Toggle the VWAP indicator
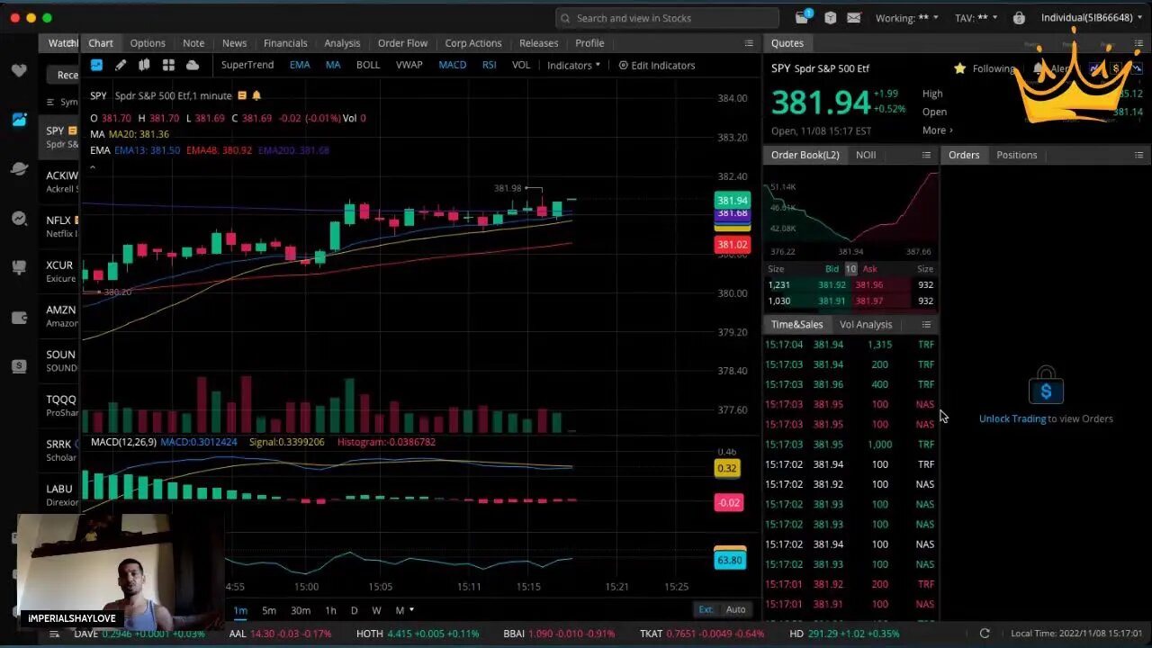The image size is (1152, 648). click(409, 65)
